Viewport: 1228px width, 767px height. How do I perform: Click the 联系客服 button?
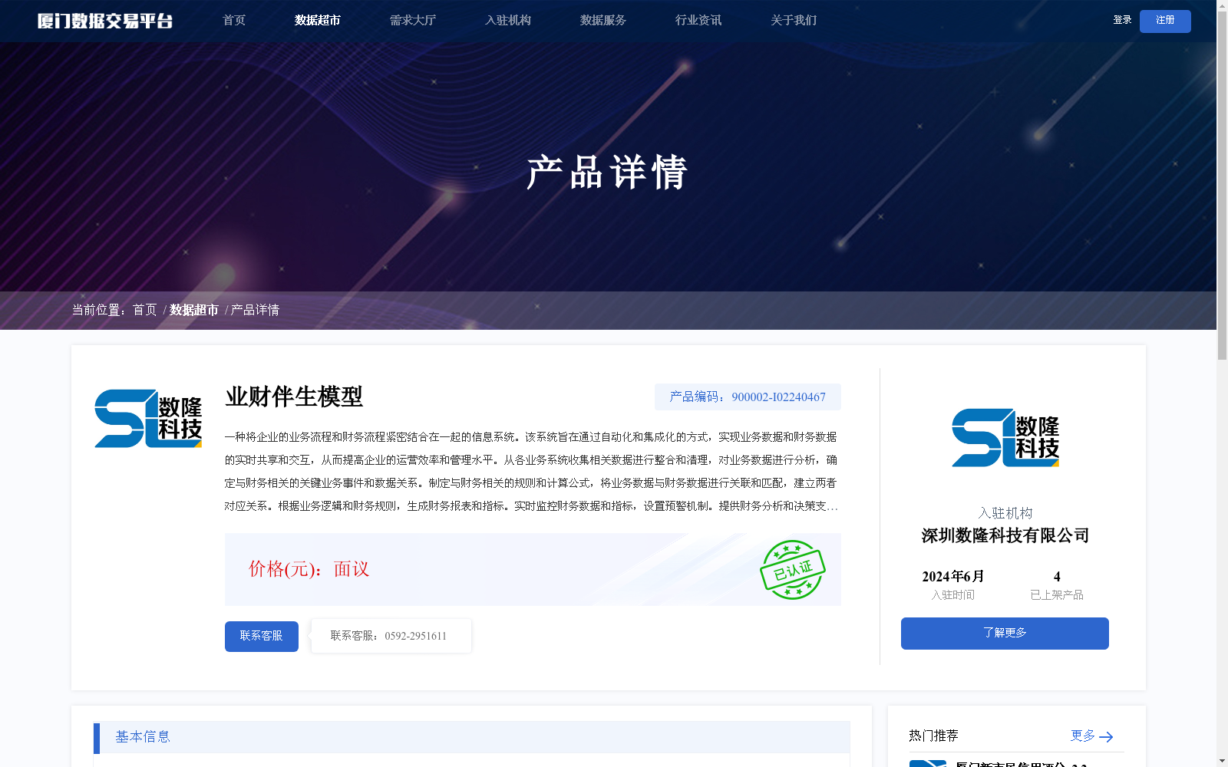(x=262, y=637)
